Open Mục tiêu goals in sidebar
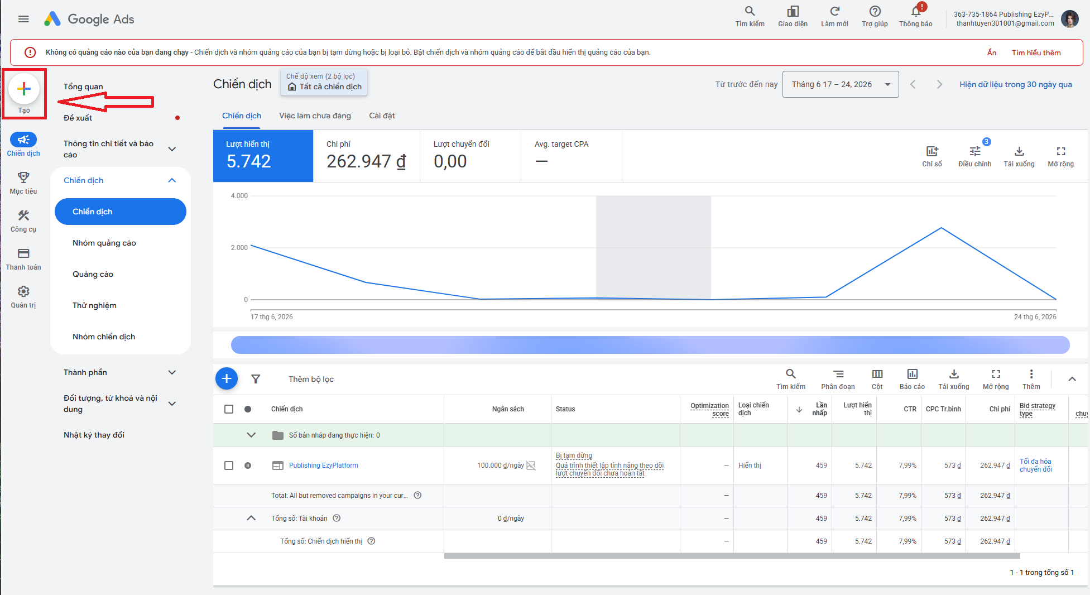 tap(23, 183)
